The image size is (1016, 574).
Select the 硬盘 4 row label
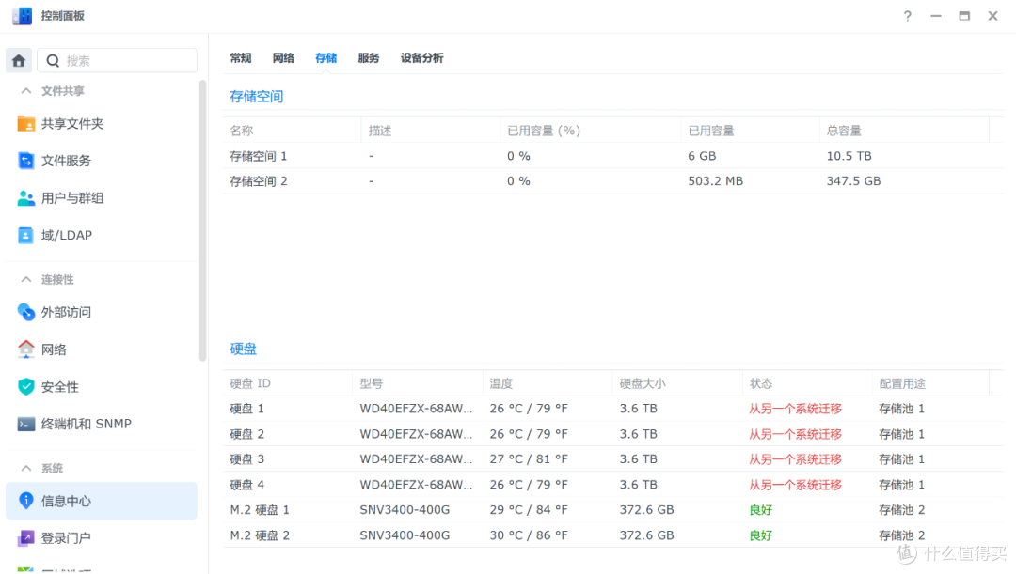click(x=246, y=485)
